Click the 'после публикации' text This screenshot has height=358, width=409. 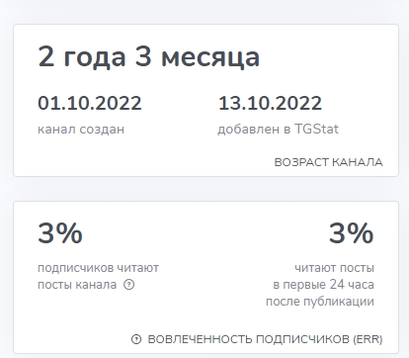(320, 302)
